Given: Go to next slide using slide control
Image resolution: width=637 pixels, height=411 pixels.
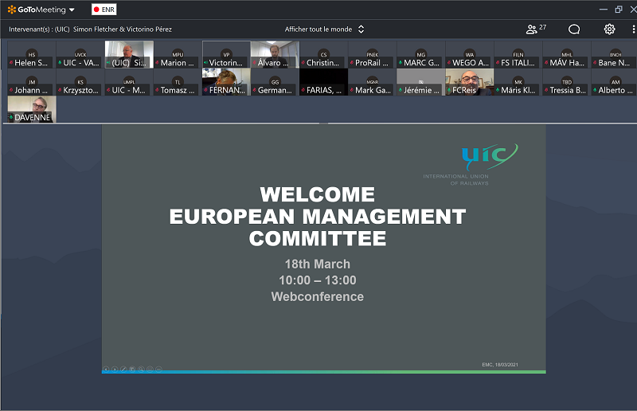Looking at the screenshot, I should click(115, 369).
